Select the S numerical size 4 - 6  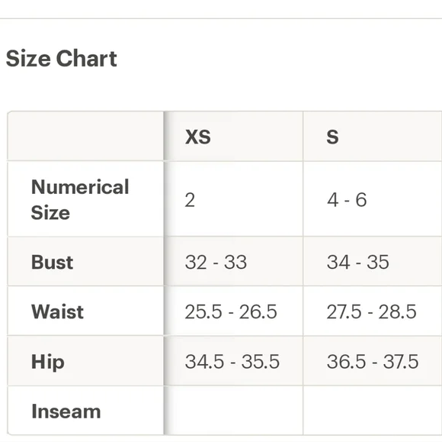click(x=347, y=200)
